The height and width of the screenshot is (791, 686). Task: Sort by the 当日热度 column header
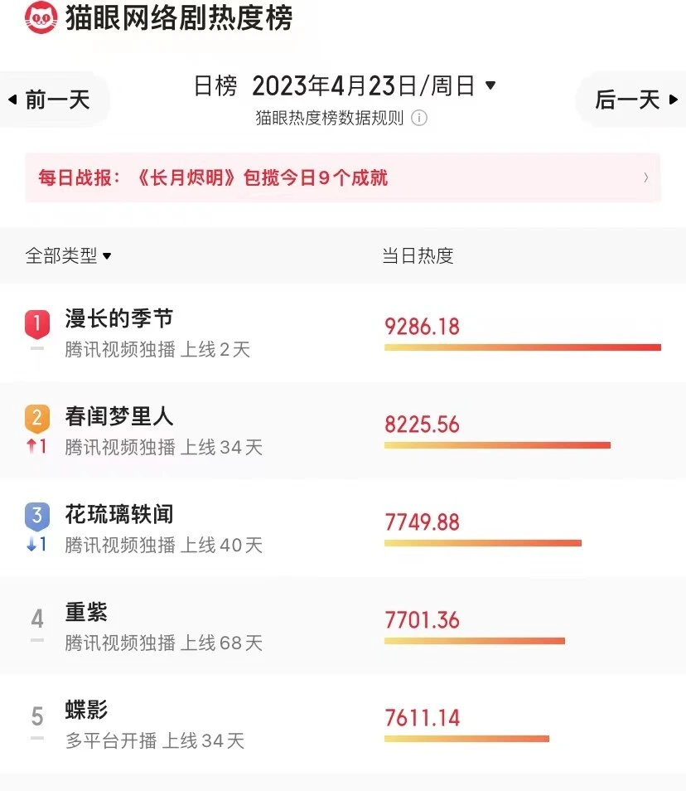pyautogui.click(x=418, y=255)
